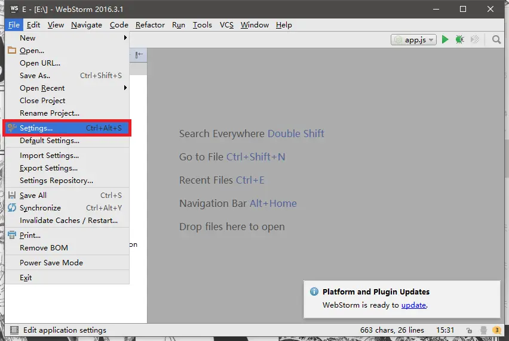Open the Refactor menu
The width and height of the screenshot is (509, 341).
(x=150, y=25)
